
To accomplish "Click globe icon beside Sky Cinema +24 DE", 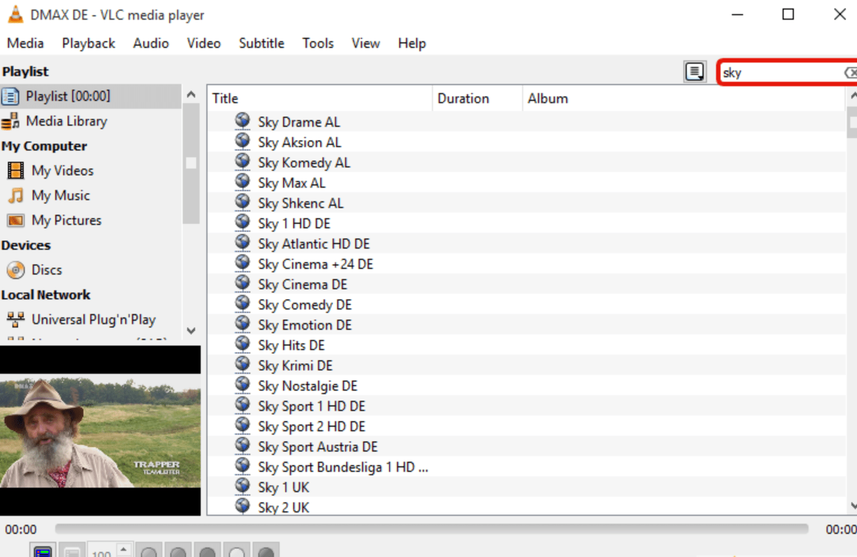I will pyautogui.click(x=242, y=263).
